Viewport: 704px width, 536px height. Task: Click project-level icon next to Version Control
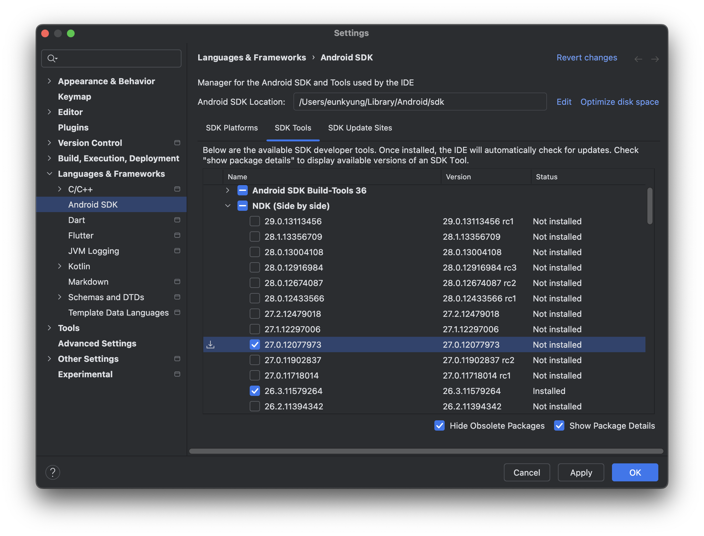pos(177,143)
